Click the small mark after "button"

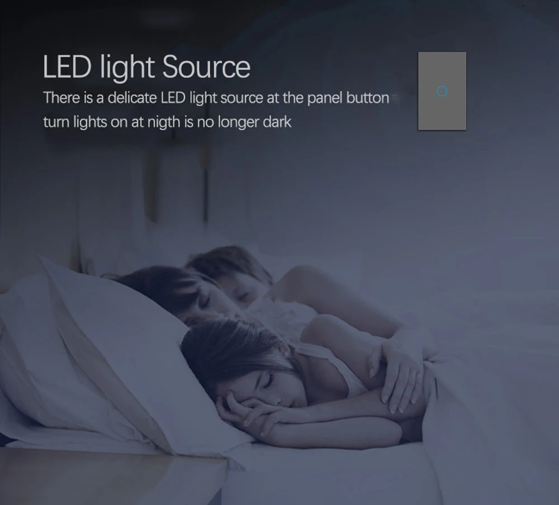[394, 98]
